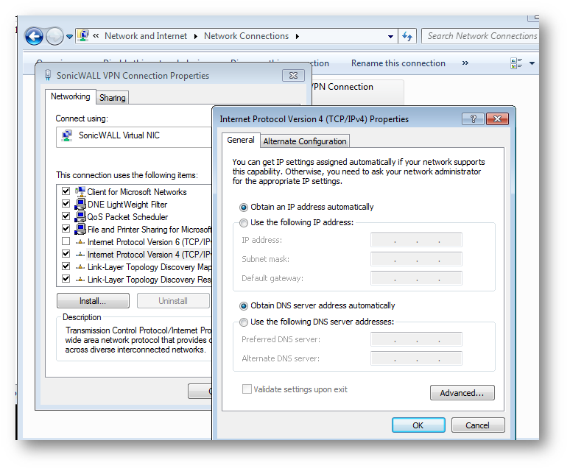Switch to the Sharing tab
The width and height of the screenshot is (570, 471).
coord(113,98)
